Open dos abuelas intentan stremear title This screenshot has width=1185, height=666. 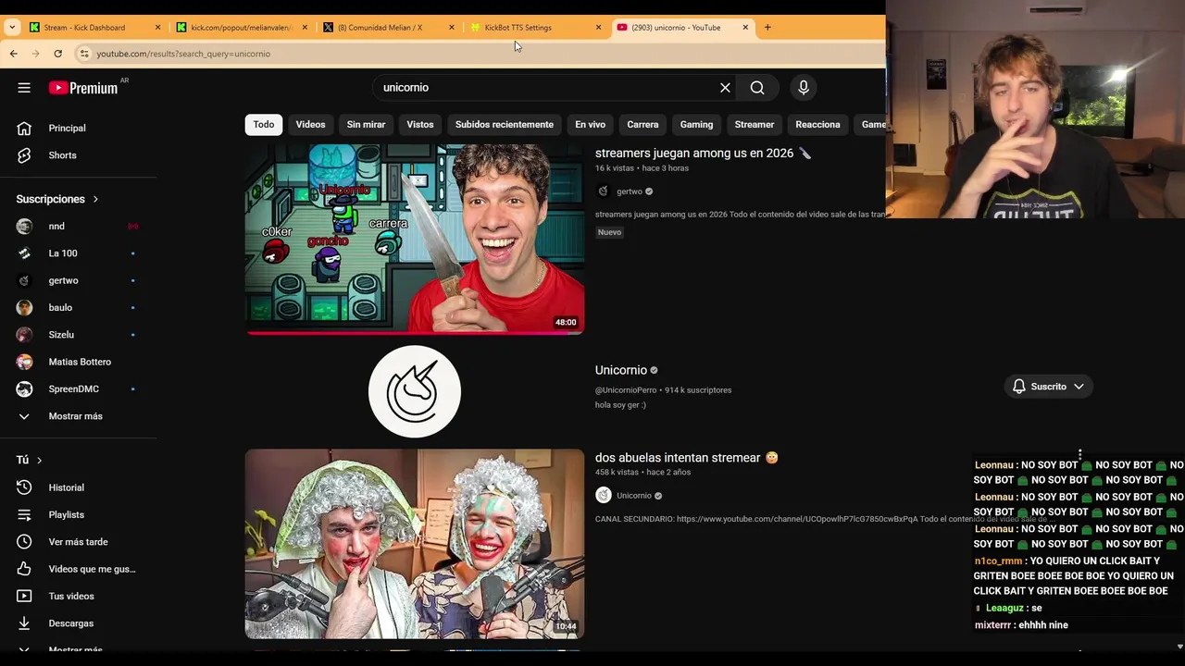(x=687, y=458)
